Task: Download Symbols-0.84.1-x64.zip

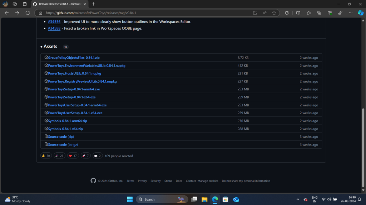Action: [65, 129]
